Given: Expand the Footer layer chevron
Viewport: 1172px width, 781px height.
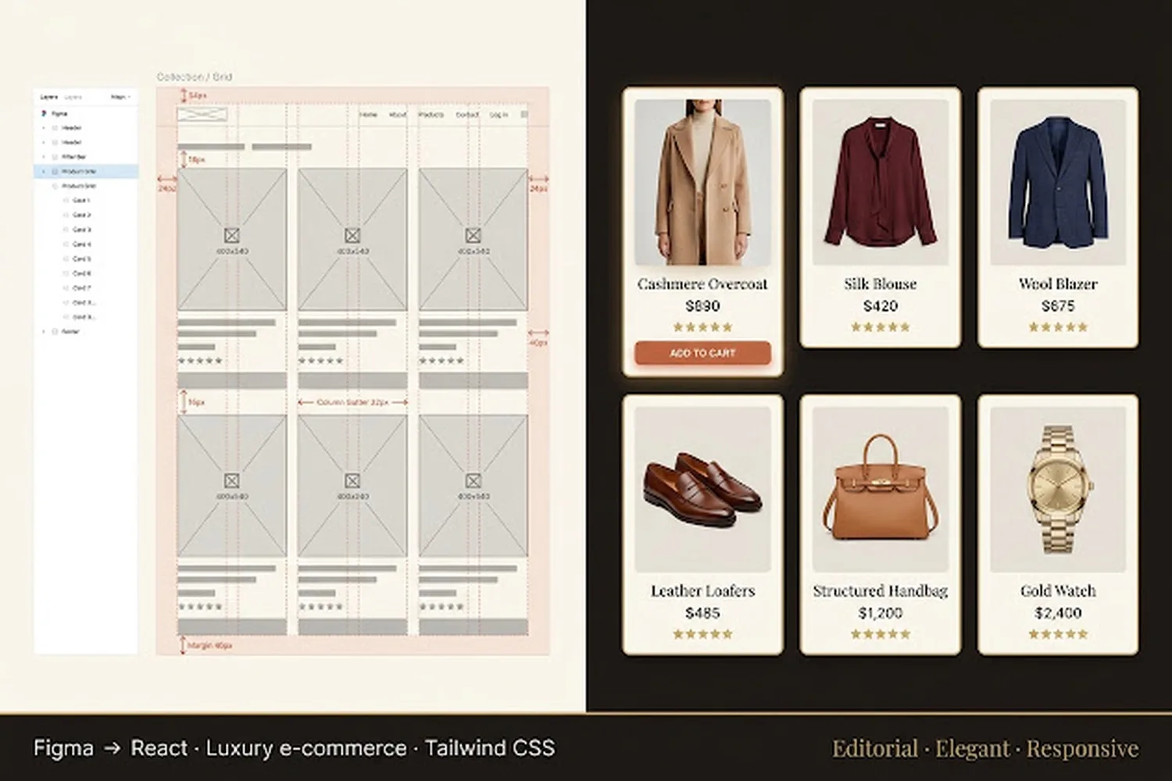Looking at the screenshot, I should tap(44, 331).
